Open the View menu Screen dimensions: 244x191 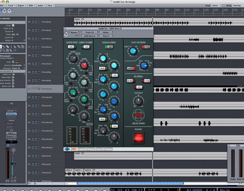(x=50, y=6)
